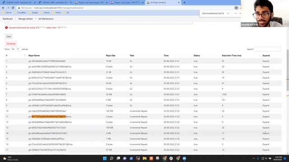Click the red Terminate button
Viewport: 289px width, 162px height.
(11, 44)
